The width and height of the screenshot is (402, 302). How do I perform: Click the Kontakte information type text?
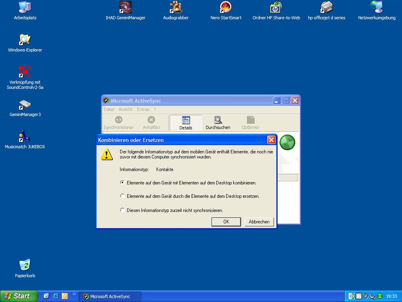tap(165, 169)
